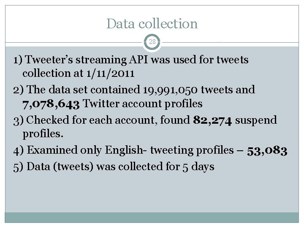The height and width of the screenshot is (228, 304).
Task: Click the "Twitter account profiles" text
Action: (x=144, y=103)
